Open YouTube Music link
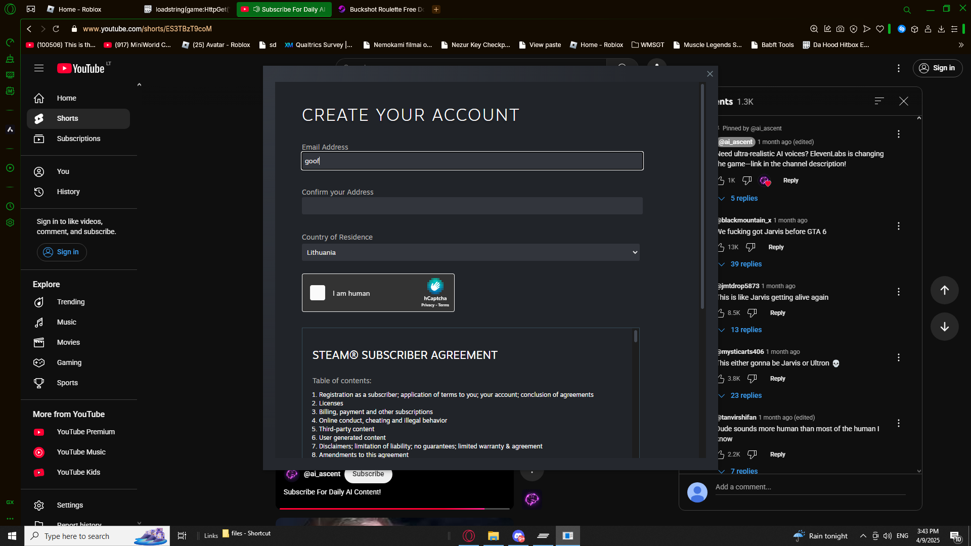 (78, 452)
